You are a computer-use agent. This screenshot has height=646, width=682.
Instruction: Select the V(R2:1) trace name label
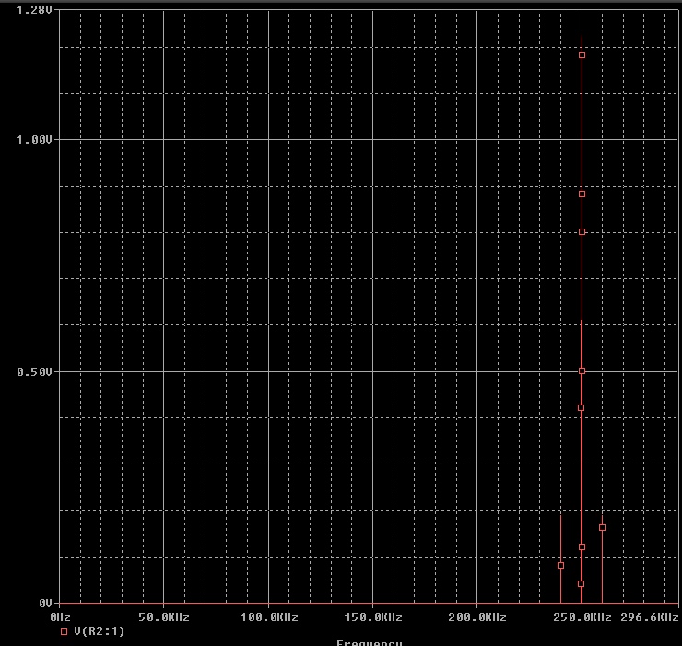[99, 631]
